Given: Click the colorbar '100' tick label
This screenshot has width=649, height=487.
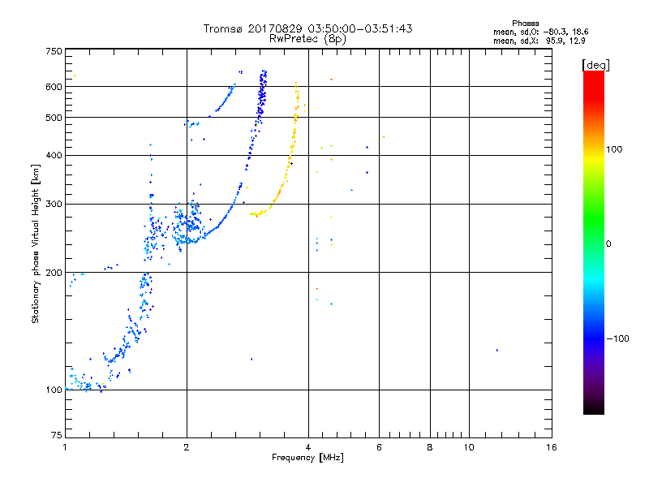Looking at the screenshot, I should 614,149.
